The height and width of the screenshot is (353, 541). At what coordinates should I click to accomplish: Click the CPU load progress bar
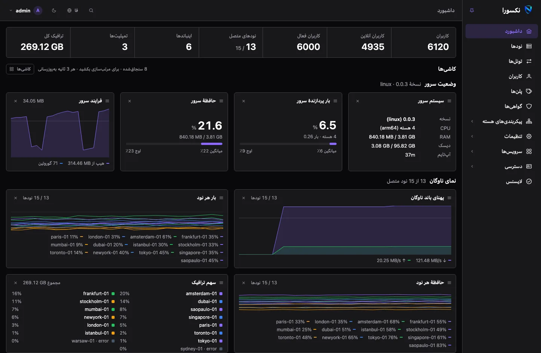[288, 144]
